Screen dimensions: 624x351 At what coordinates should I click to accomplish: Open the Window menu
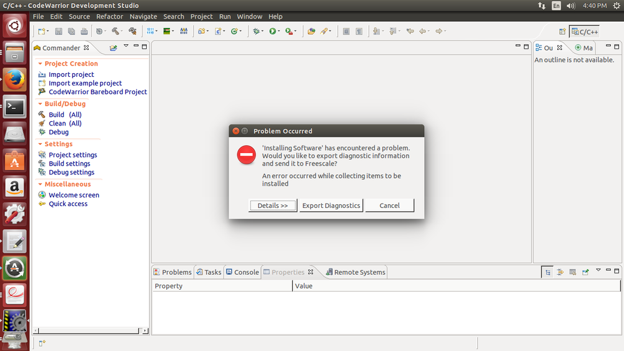tap(249, 16)
